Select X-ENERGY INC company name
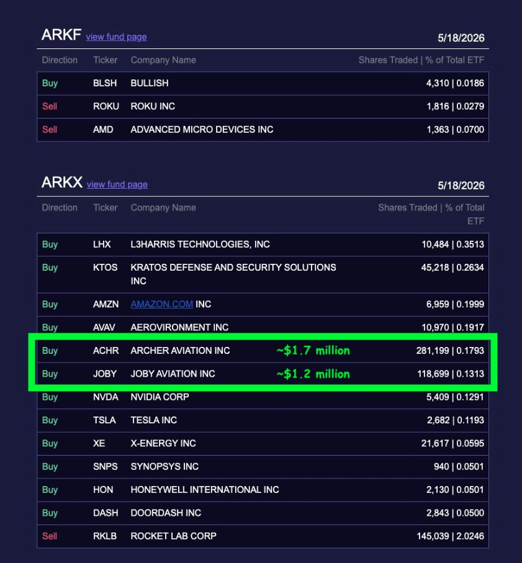This screenshot has width=522, height=563. click(x=163, y=443)
